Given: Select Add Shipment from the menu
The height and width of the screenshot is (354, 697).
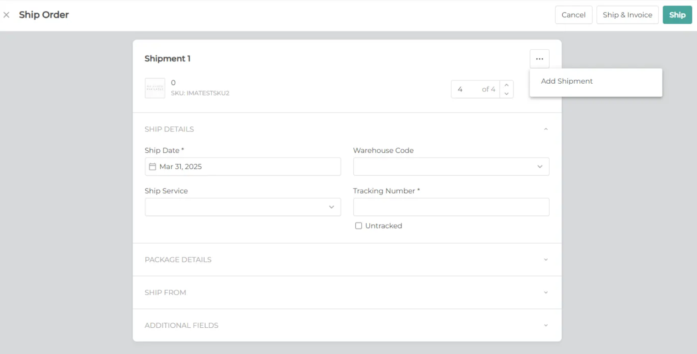Looking at the screenshot, I should pos(566,81).
